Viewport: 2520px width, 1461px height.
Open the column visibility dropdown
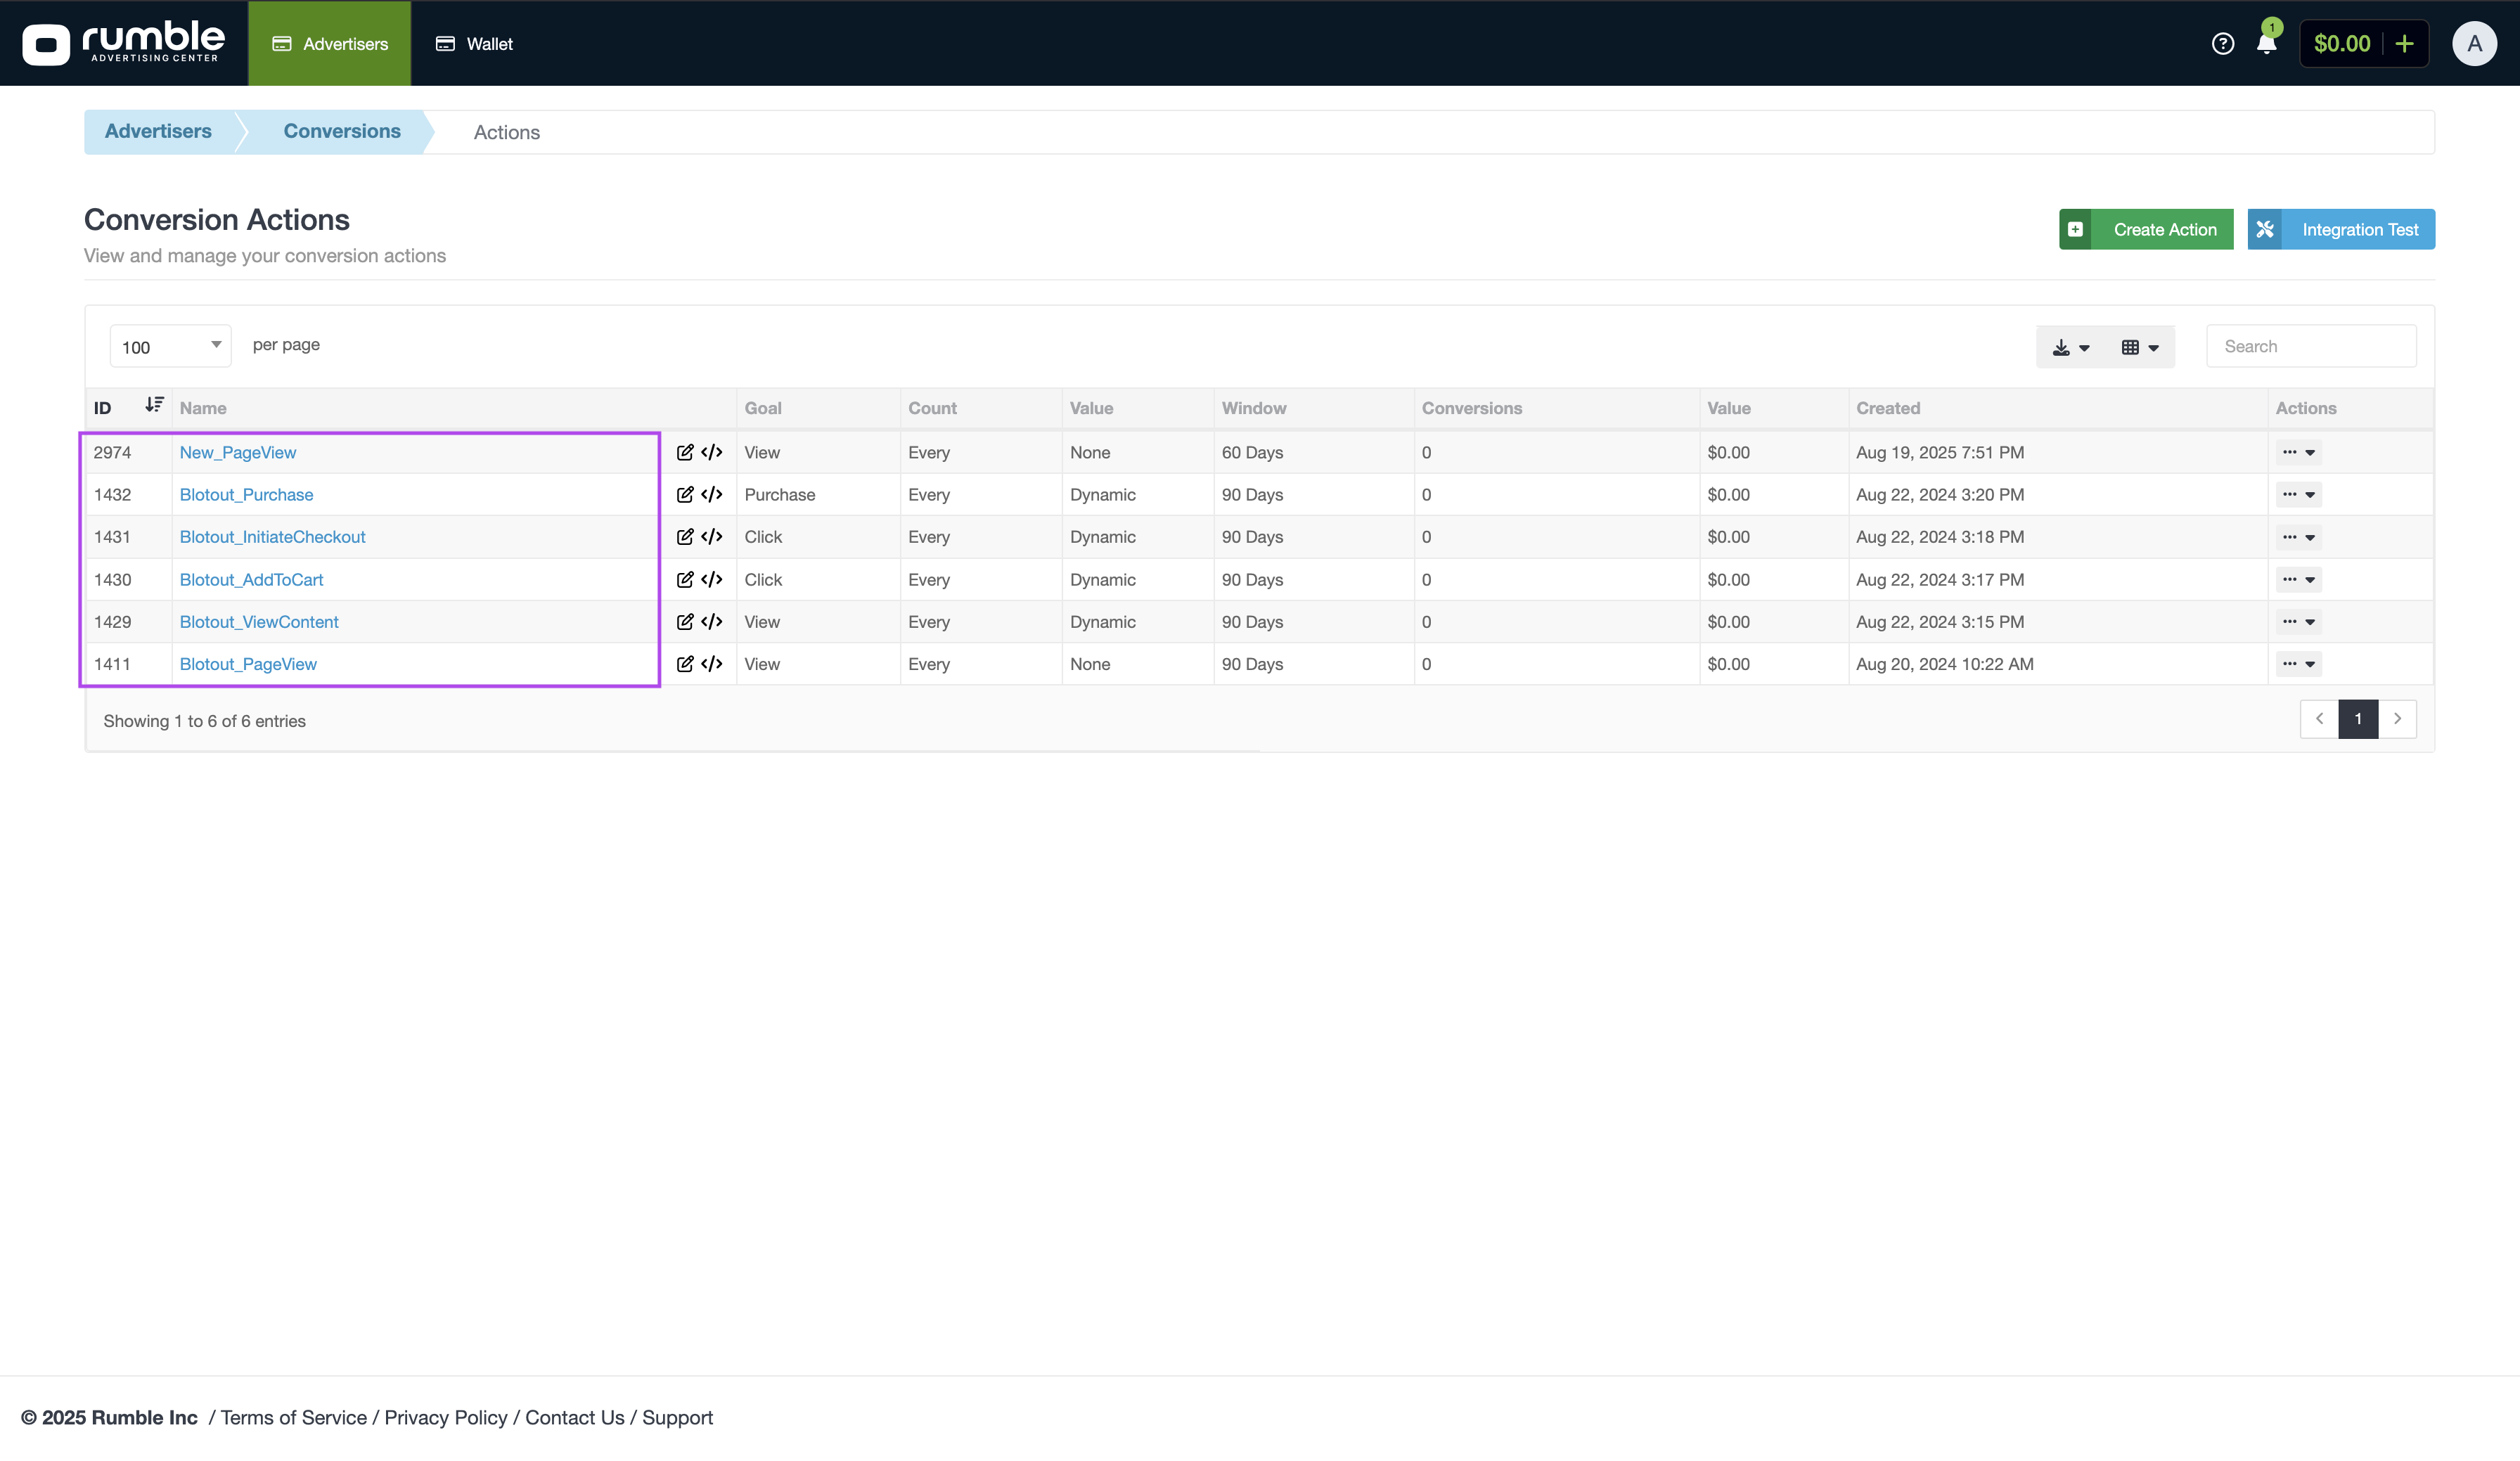2139,348
